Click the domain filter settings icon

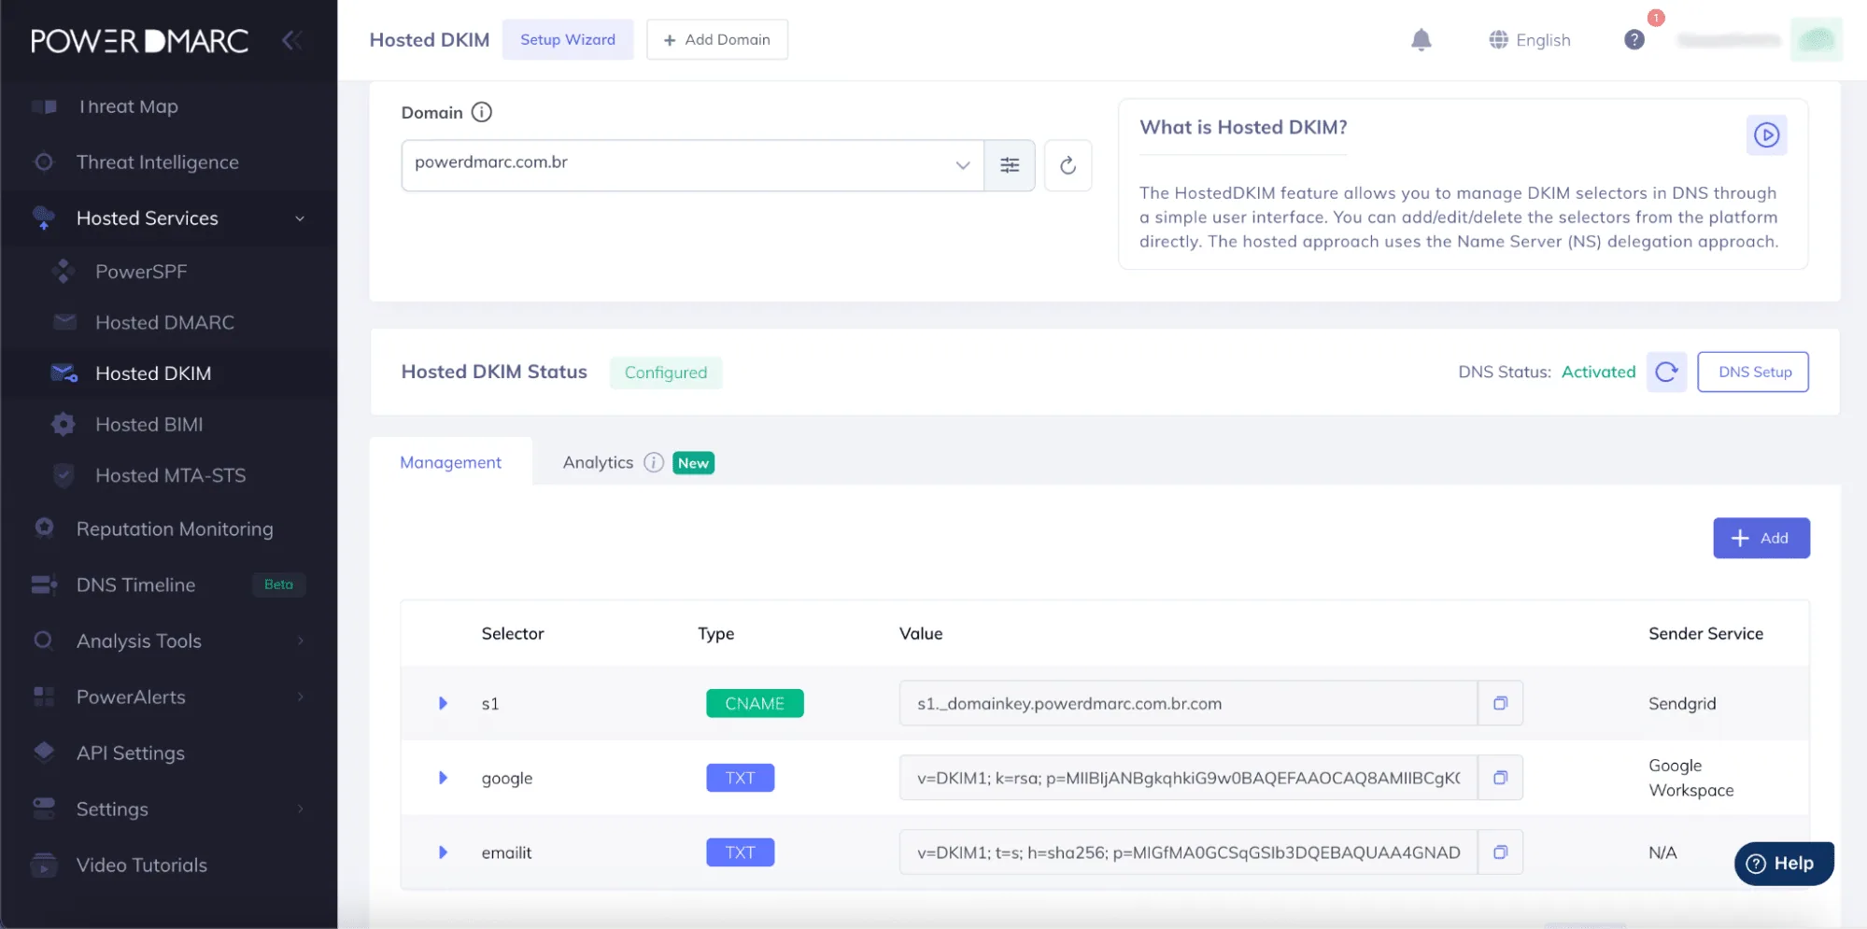(1010, 165)
